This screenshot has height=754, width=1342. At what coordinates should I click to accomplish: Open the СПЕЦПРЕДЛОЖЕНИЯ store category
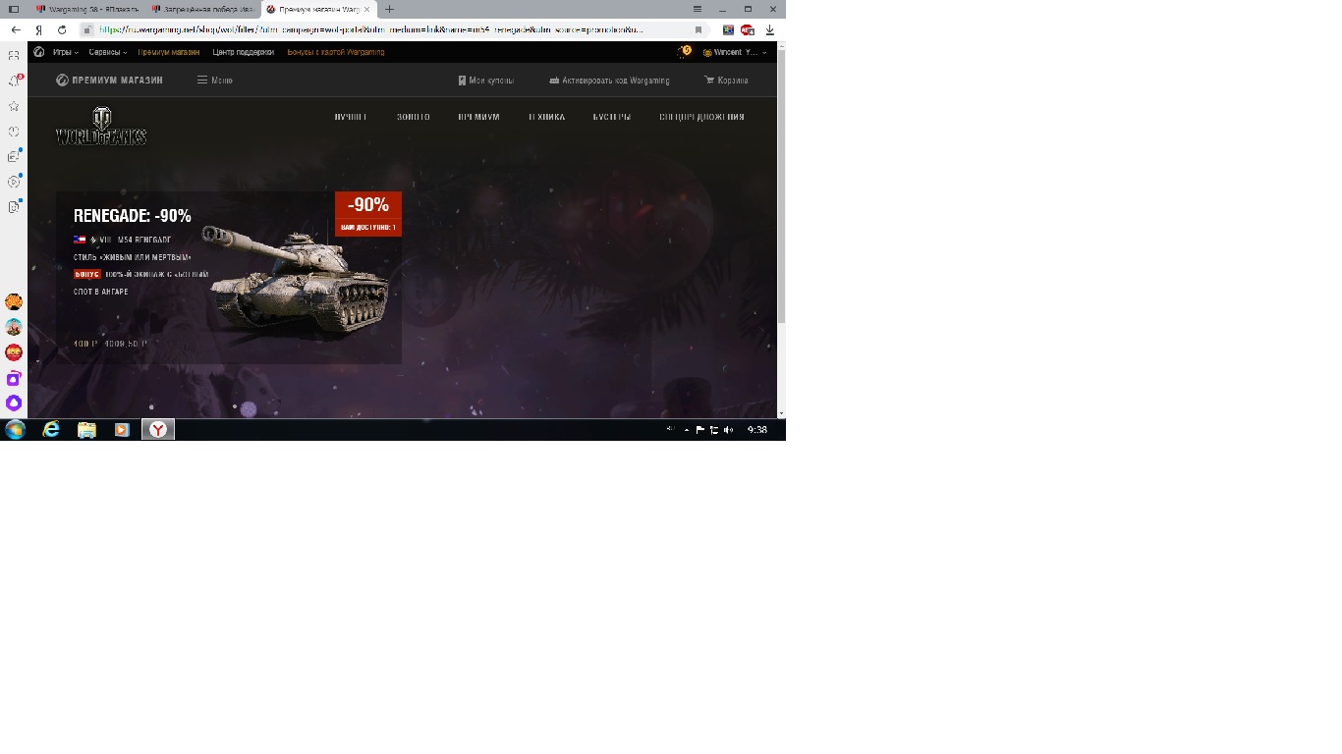[701, 117]
